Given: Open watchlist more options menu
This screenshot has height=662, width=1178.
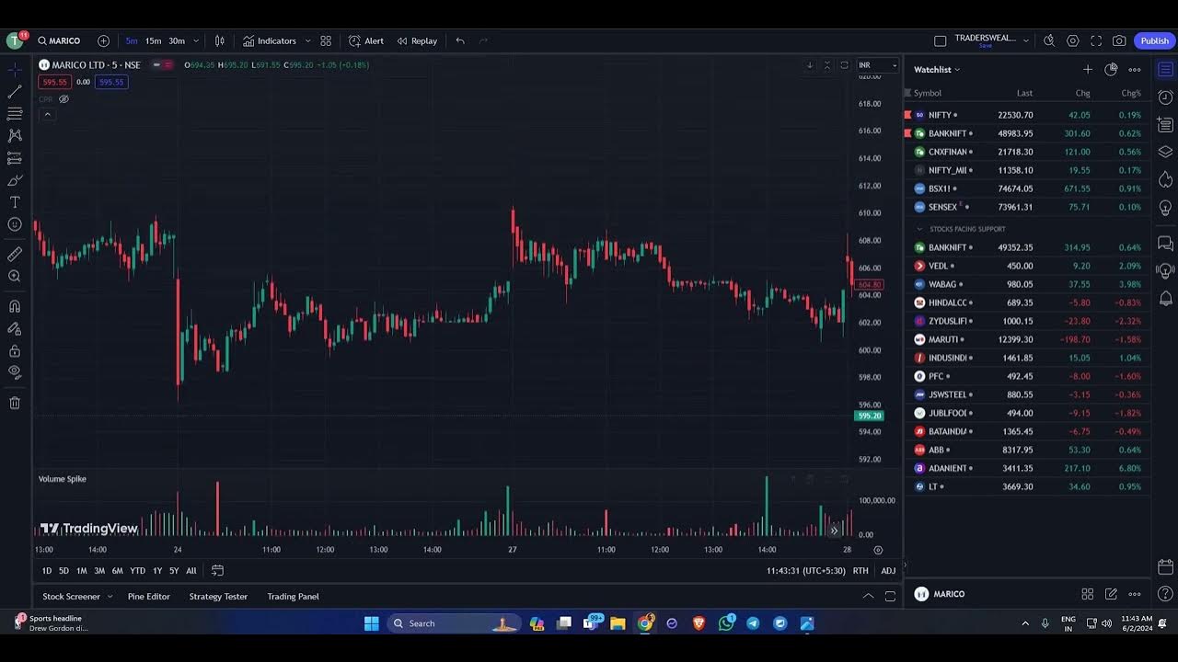Looking at the screenshot, I should (x=1135, y=70).
